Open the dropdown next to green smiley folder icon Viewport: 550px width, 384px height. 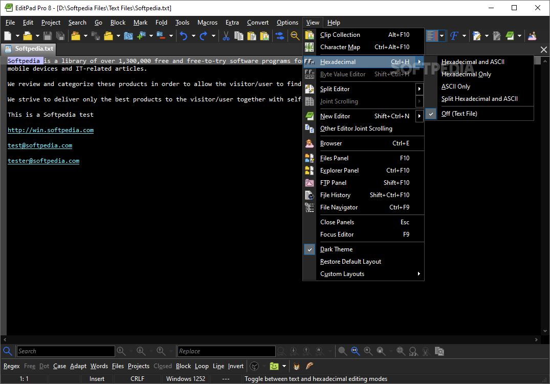point(284,366)
